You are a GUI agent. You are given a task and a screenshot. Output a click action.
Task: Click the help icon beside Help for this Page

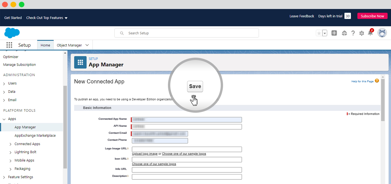(377, 81)
